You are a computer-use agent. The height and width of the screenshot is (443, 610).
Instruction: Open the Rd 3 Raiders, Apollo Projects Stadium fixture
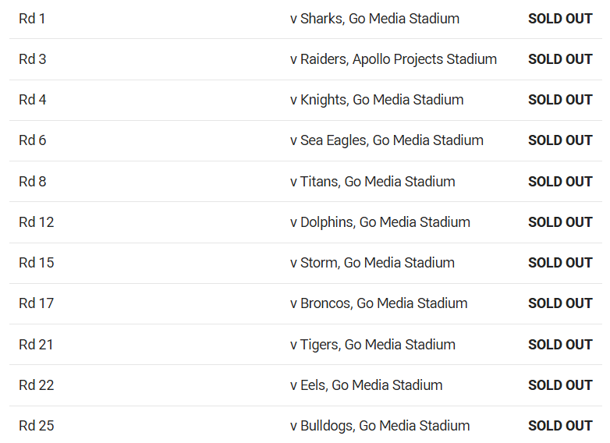point(393,59)
